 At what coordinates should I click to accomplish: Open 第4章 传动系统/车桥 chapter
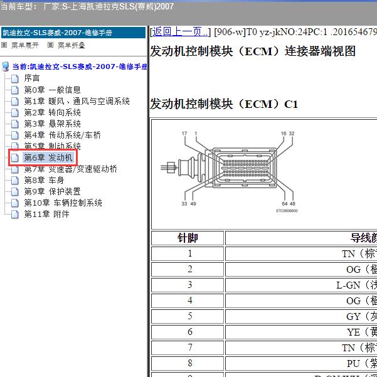click(x=62, y=135)
